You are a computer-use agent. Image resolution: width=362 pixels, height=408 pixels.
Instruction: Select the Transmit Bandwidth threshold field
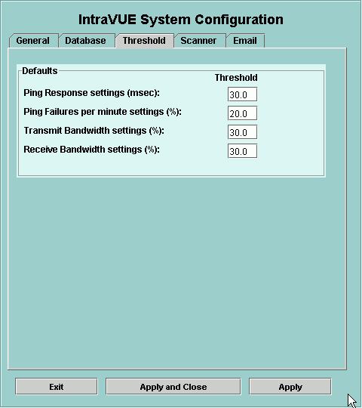243,132
